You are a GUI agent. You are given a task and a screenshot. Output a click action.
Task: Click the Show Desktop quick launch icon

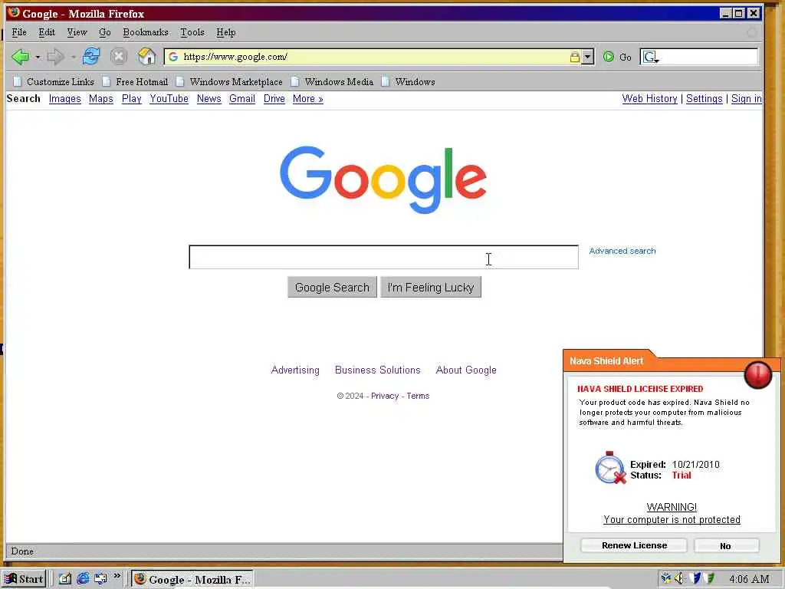pyautogui.click(x=65, y=578)
